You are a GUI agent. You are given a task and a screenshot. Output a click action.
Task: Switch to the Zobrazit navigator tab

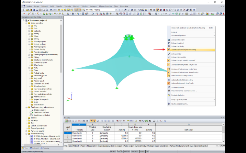point(34,148)
